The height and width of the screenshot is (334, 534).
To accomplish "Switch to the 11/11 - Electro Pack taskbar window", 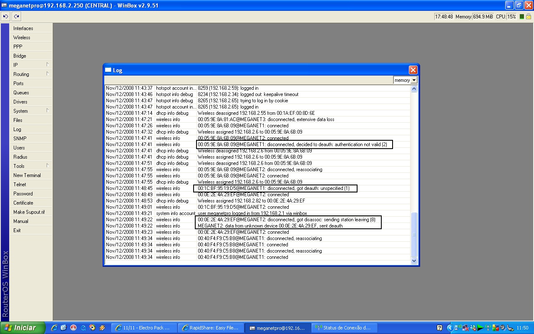I will [x=144, y=328].
